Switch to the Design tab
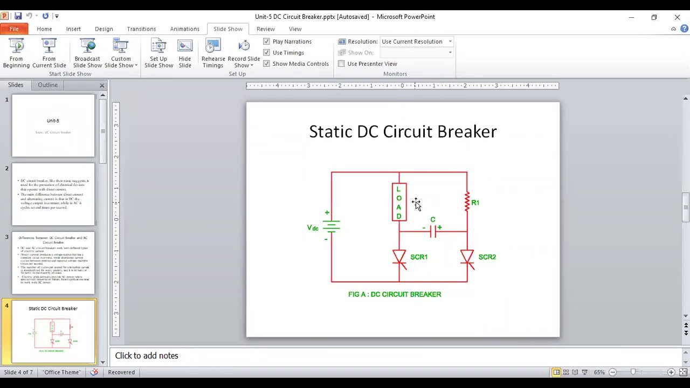 [104, 29]
